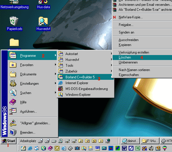Open the CD-ROM drive icon in Arbeitsplatz toolbar
172x152 pixels.
(x=61, y=141)
